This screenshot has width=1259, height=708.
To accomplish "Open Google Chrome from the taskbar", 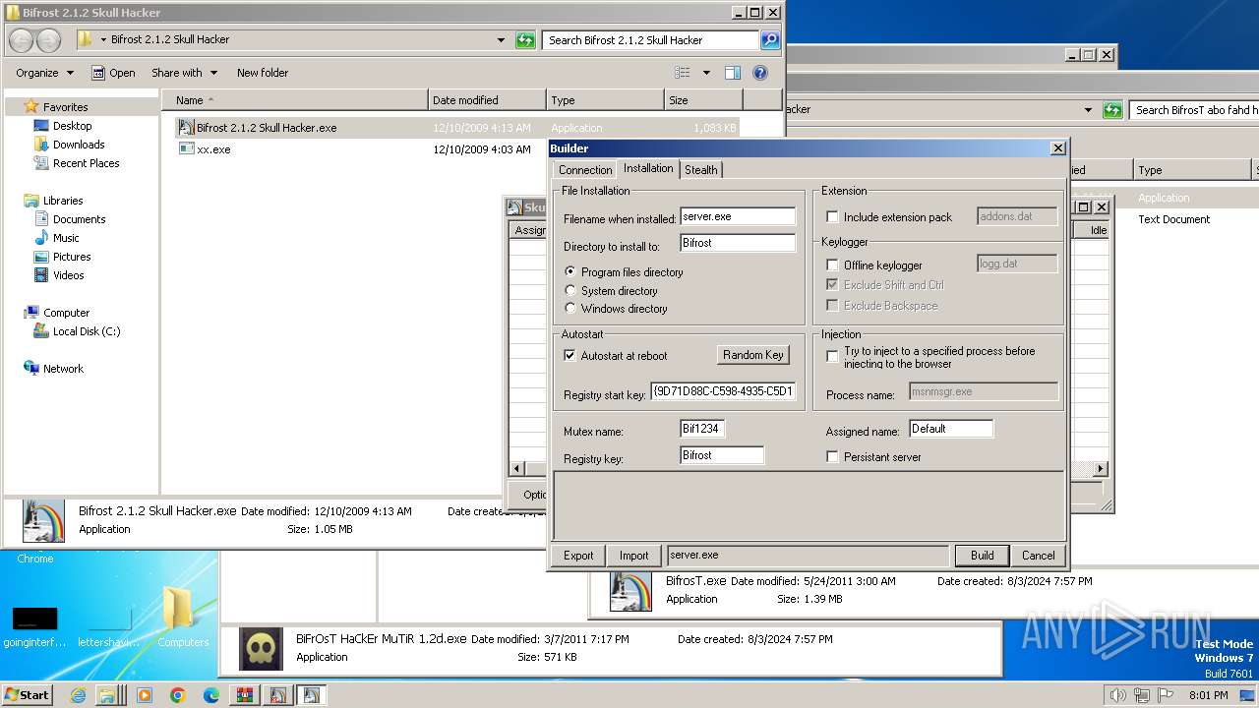I will click(177, 695).
